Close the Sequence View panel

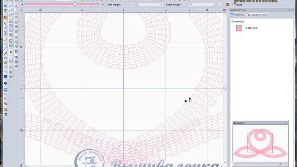293,10
